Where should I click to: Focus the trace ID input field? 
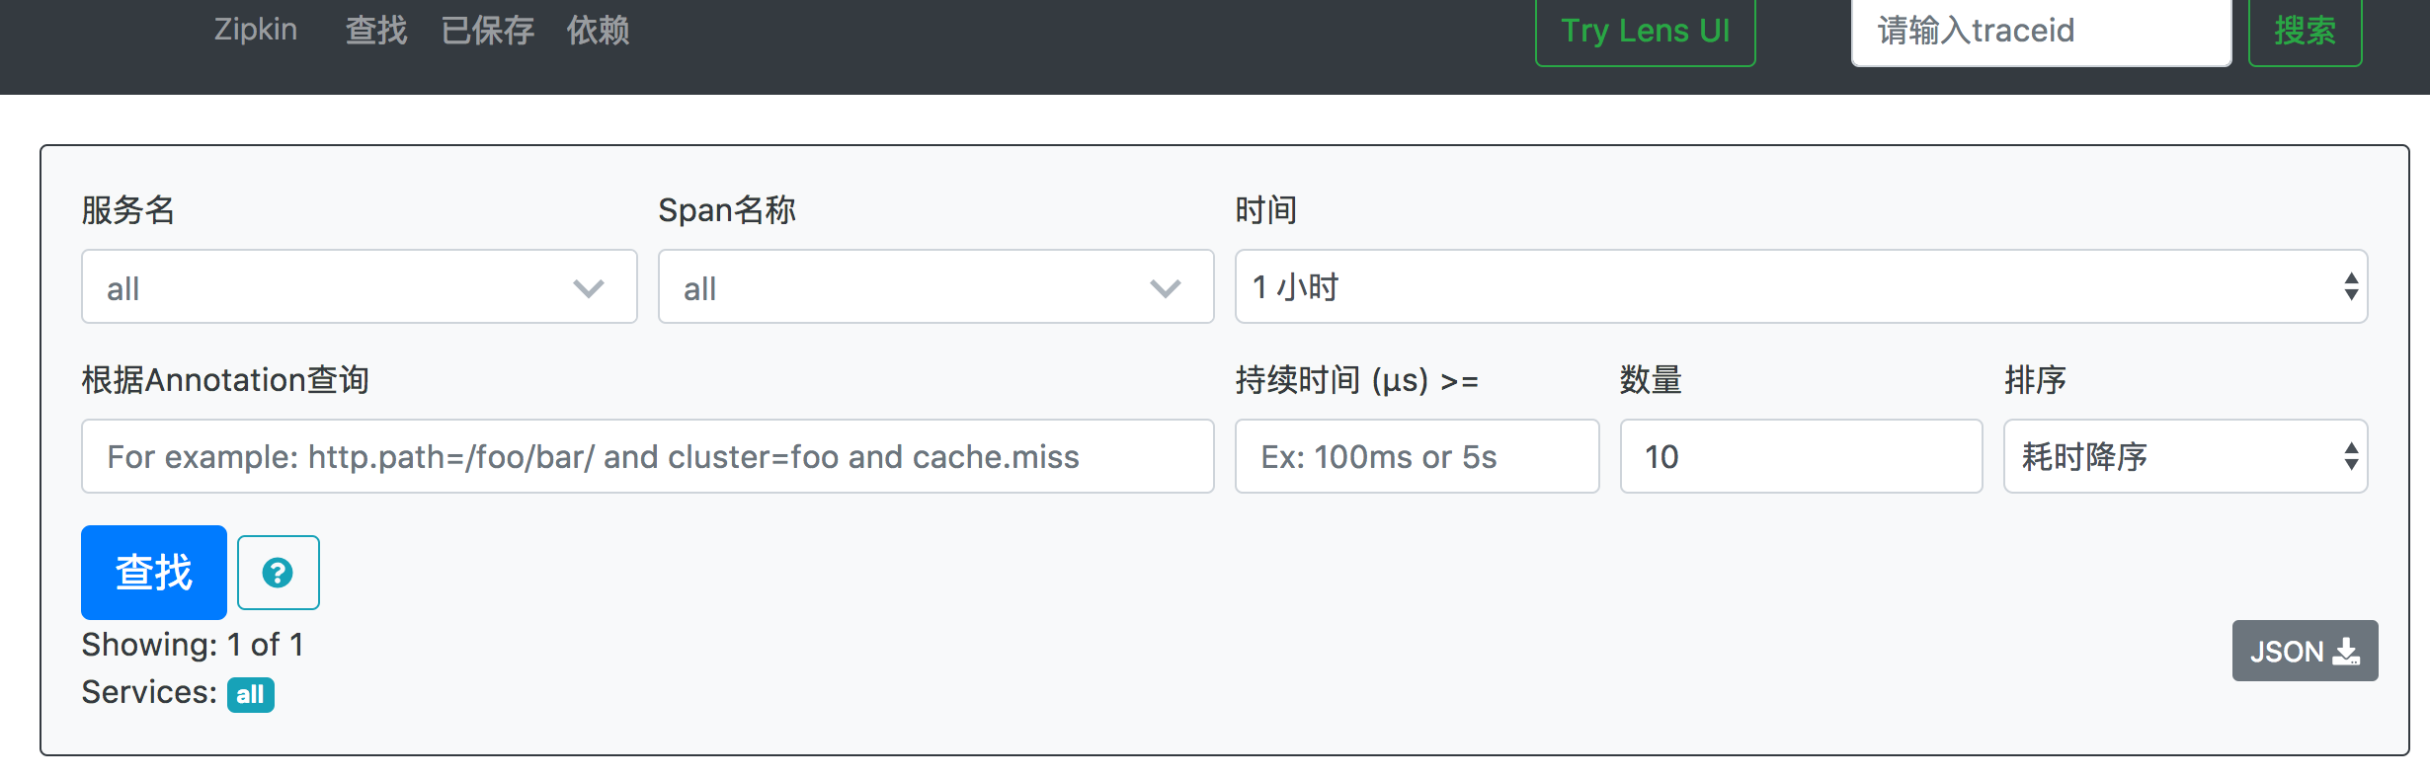pos(2040,31)
